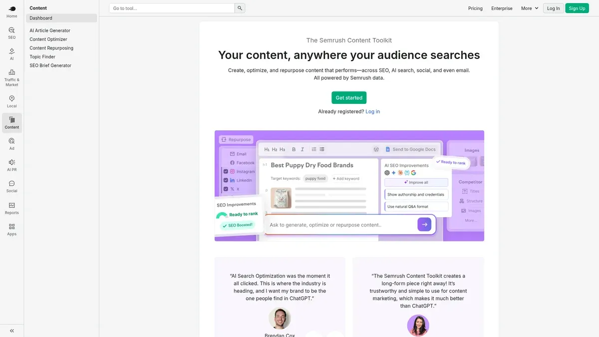The height and width of the screenshot is (337, 599).
Task: Open the AI PR toolkit icon
Action: 12,165
